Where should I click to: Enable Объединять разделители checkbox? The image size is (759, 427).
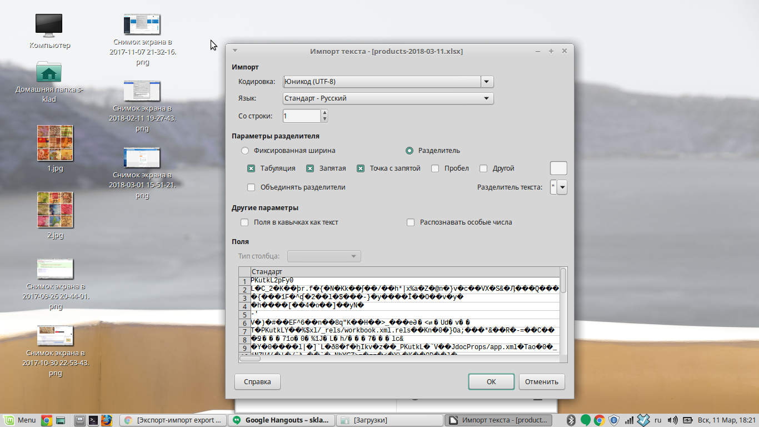pos(251,187)
